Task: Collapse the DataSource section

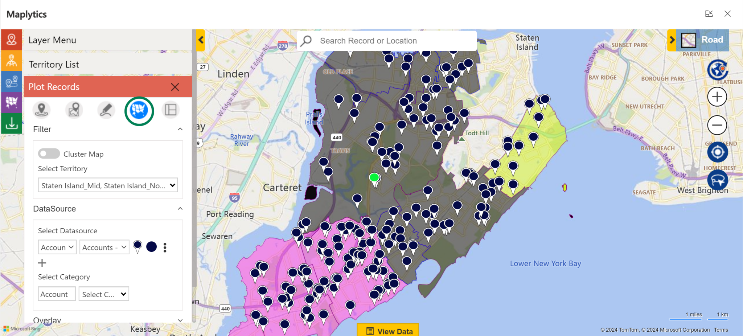Action: (180, 209)
